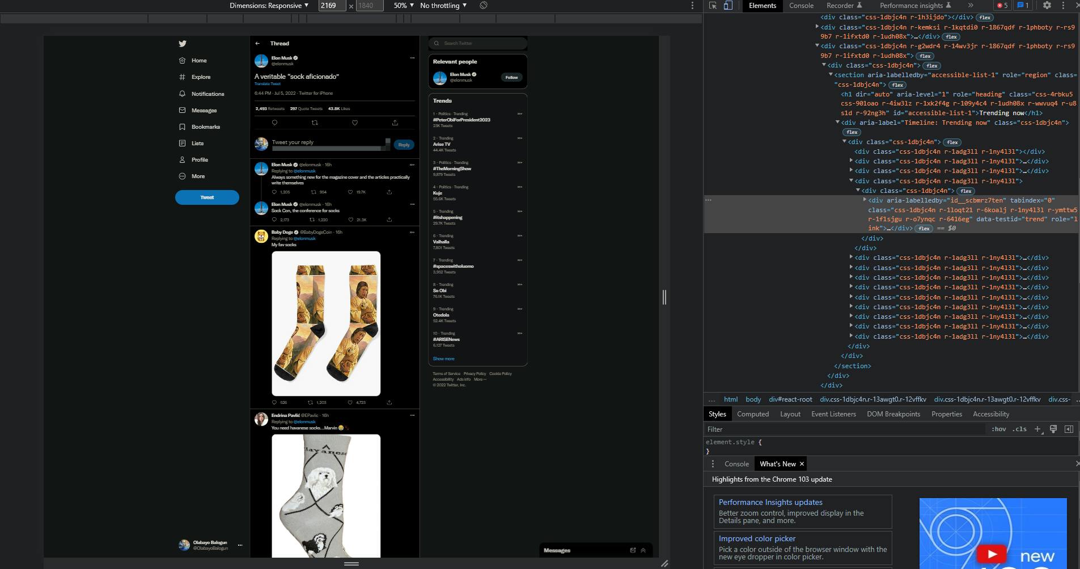The width and height of the screenshot is (1080, 569).
Task: Open Notifications in the Twitter sidebar
Action: click(x=201, y=94)
